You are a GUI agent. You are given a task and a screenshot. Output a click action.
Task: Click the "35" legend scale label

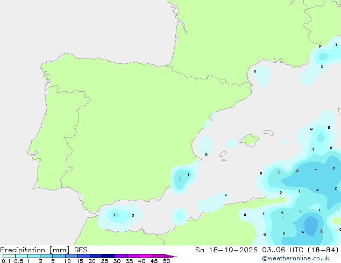tap(129, 261)
